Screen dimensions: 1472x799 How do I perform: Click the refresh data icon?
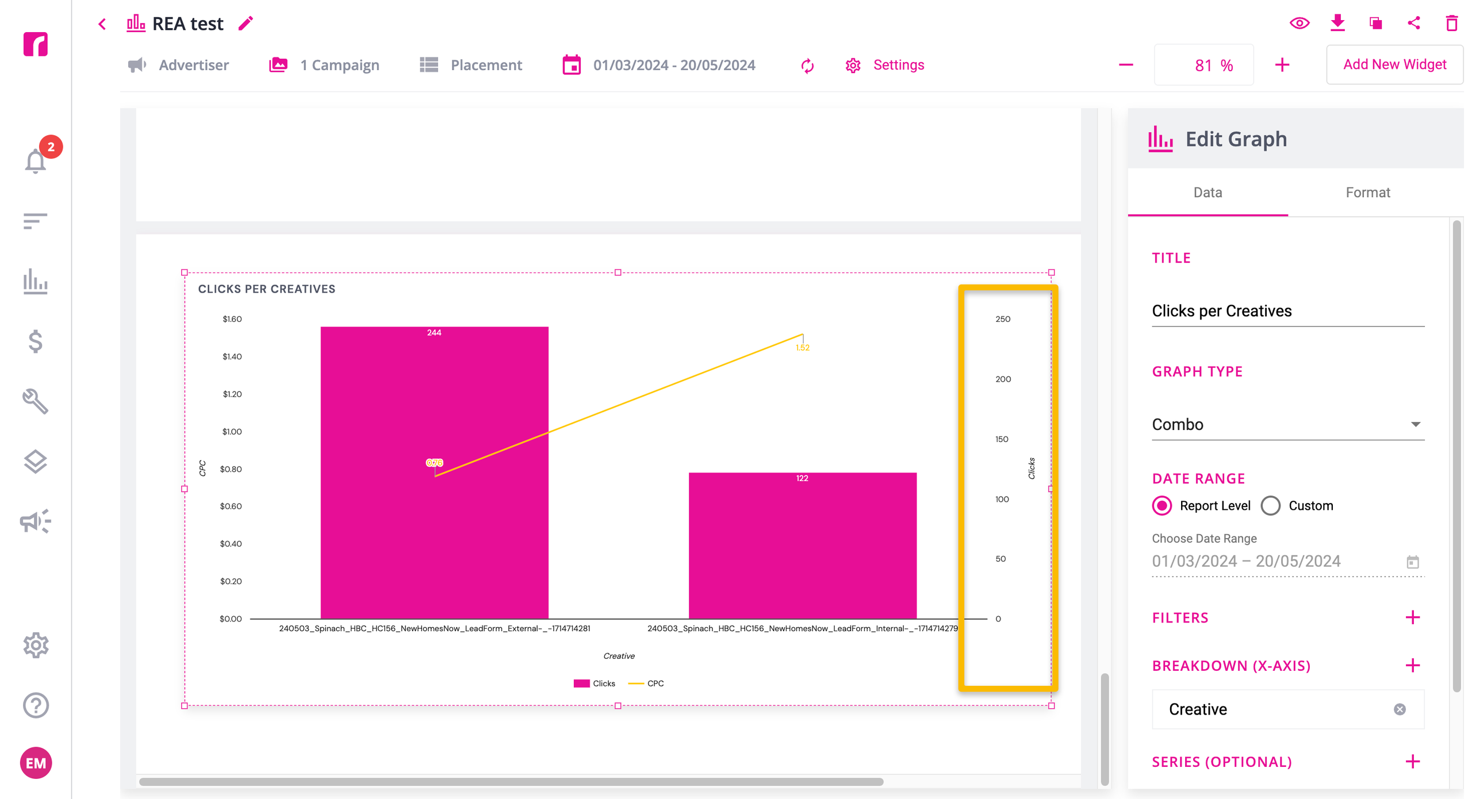pyautogui.click(x=807, y=66)
